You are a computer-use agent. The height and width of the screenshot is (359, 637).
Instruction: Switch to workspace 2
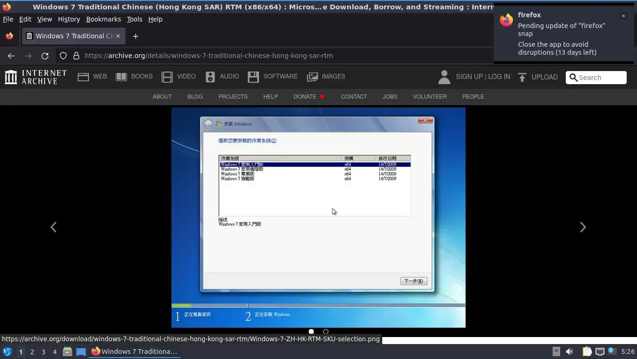click(x=32, y=352)
